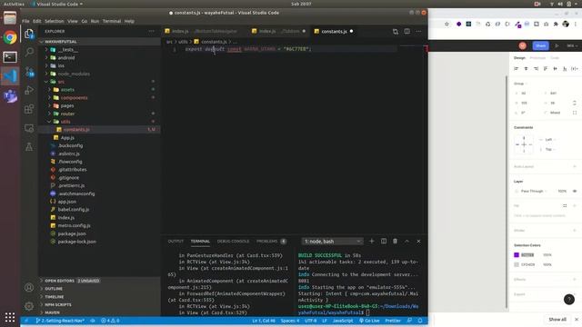582x327 pixels.
Task: Click the errors and warnings count in status bar
Action: click(110, 321)
